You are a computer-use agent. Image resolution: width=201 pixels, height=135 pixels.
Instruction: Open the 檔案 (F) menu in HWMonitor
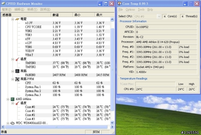click(x=7, y=10)
